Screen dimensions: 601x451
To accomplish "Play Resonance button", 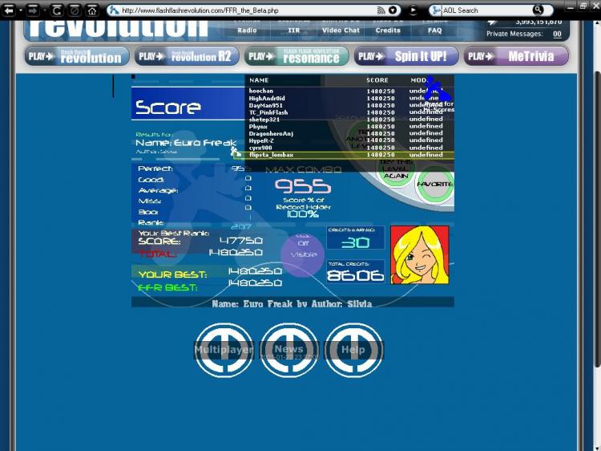I will (296, 56).
